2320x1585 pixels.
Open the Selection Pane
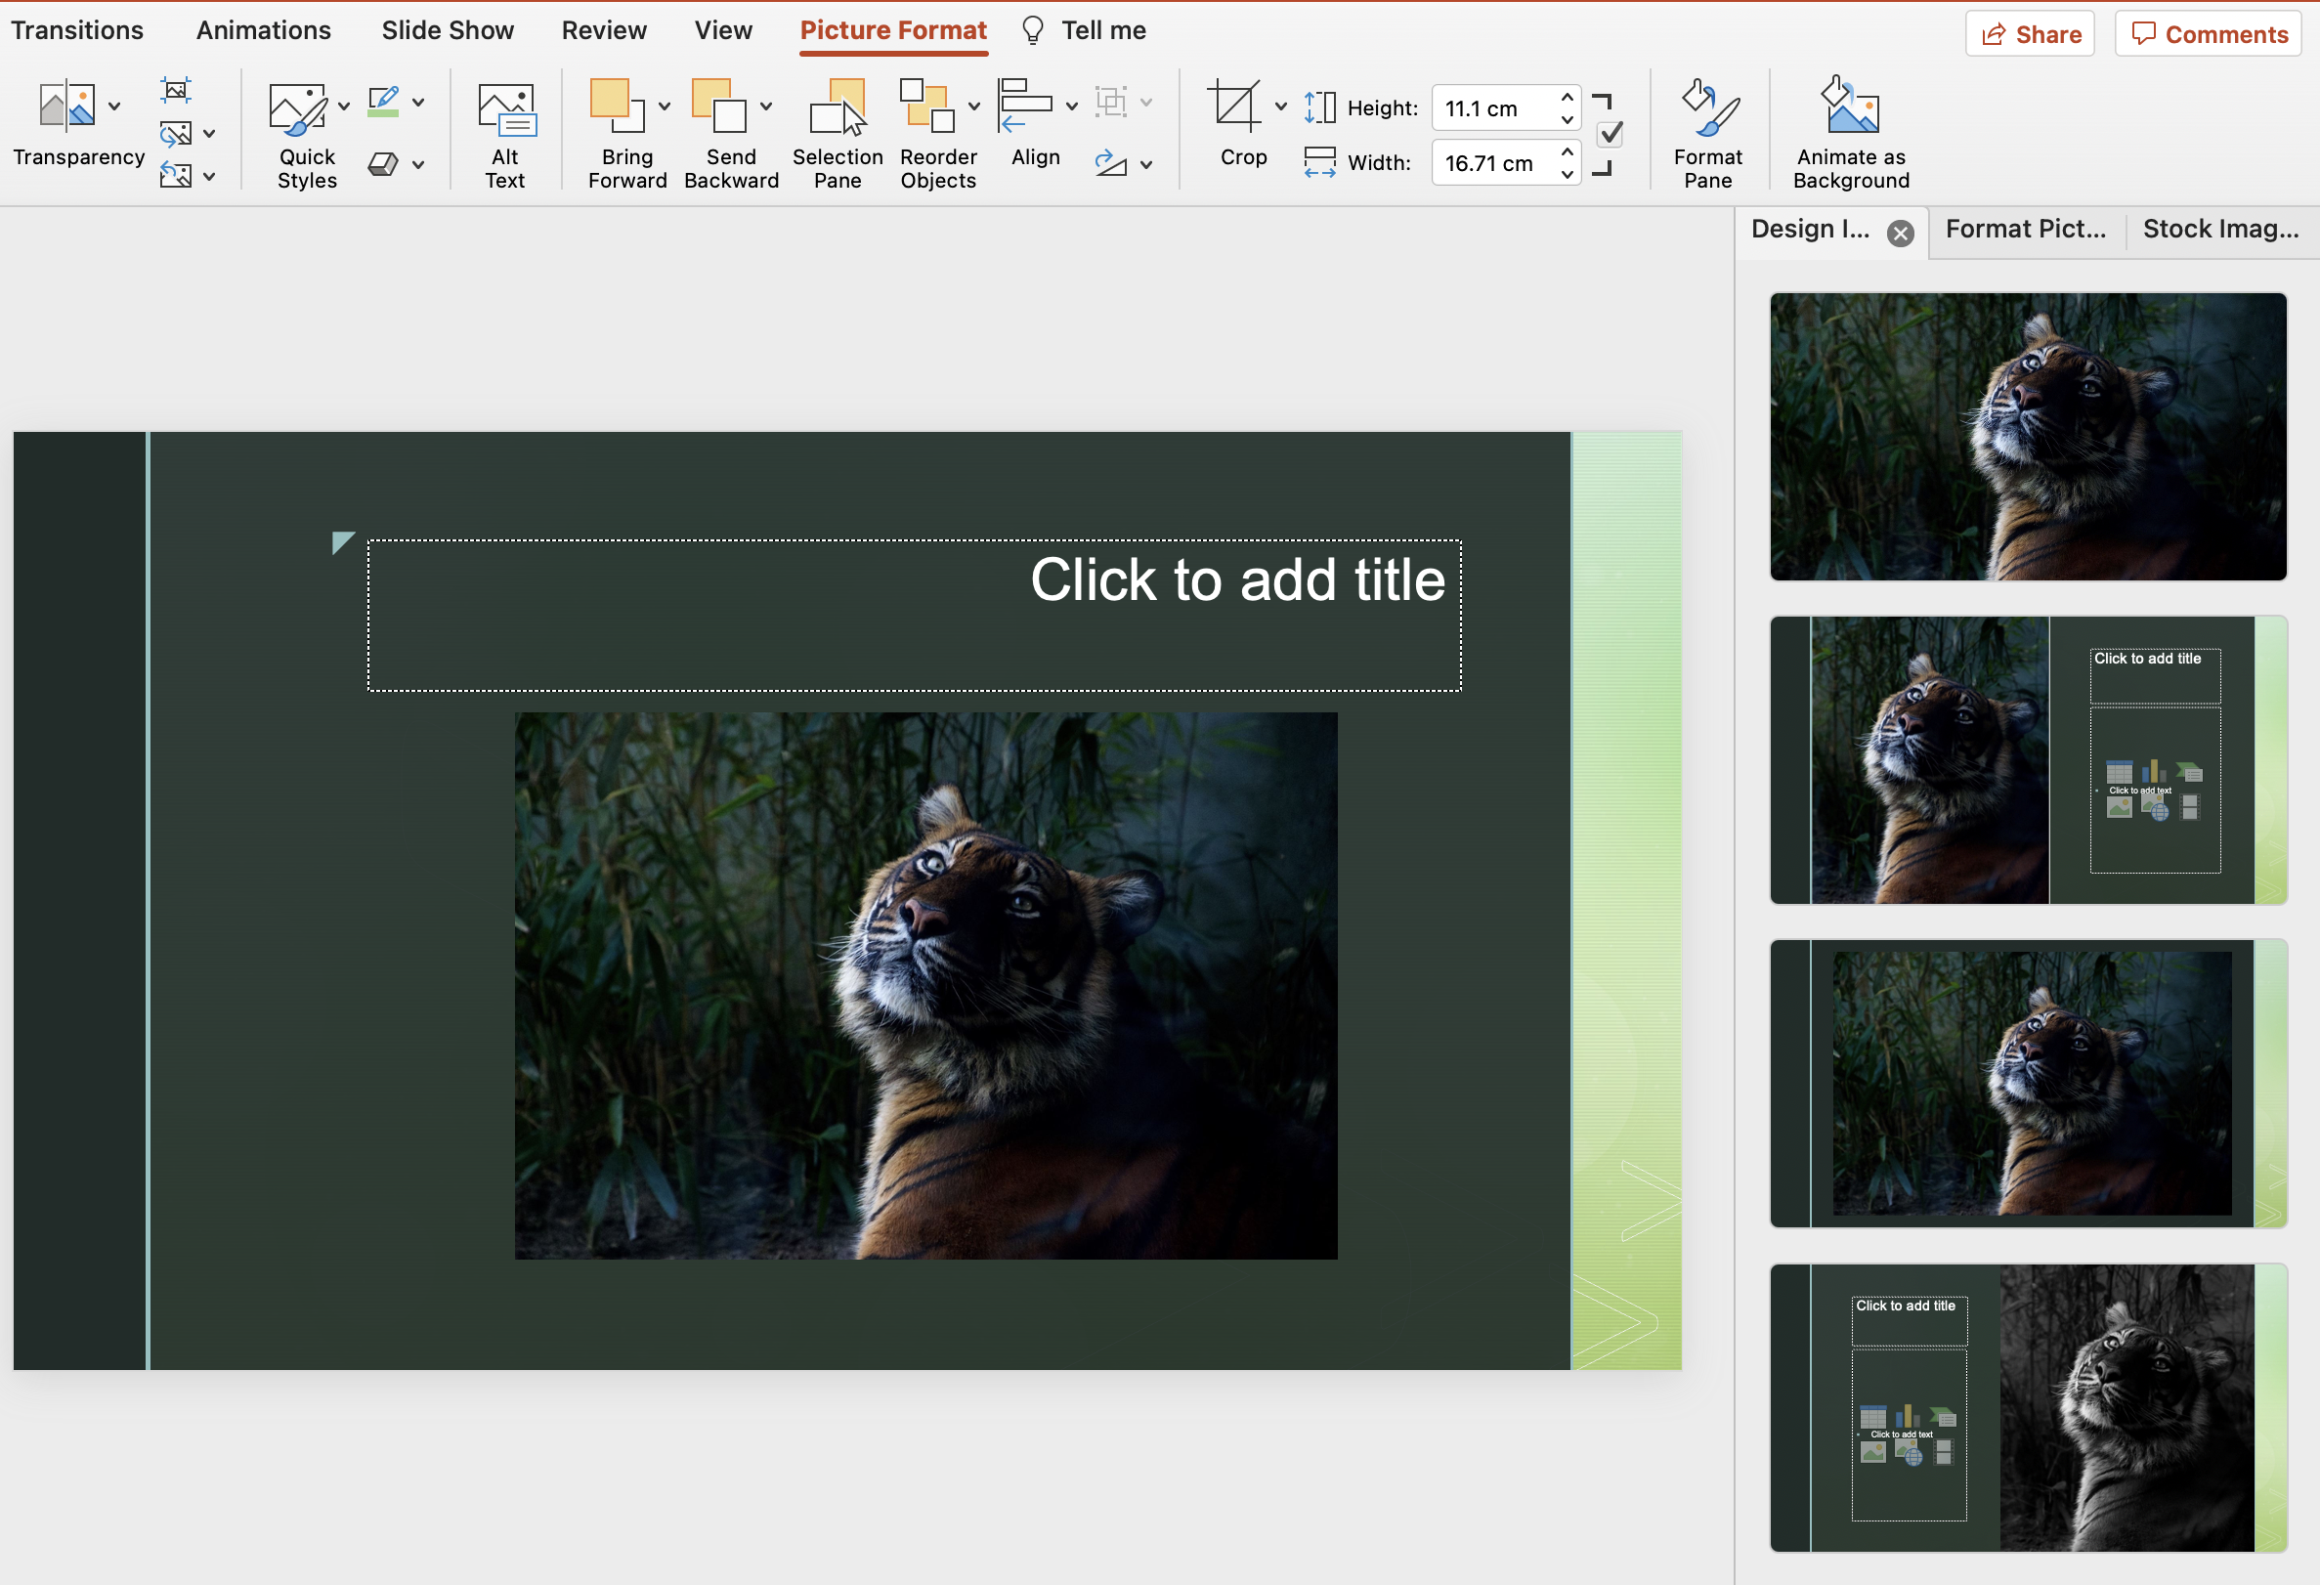coord(838,135)
